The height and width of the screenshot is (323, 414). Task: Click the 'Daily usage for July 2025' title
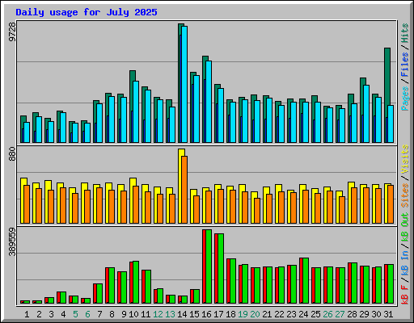[x=87, y=12]
